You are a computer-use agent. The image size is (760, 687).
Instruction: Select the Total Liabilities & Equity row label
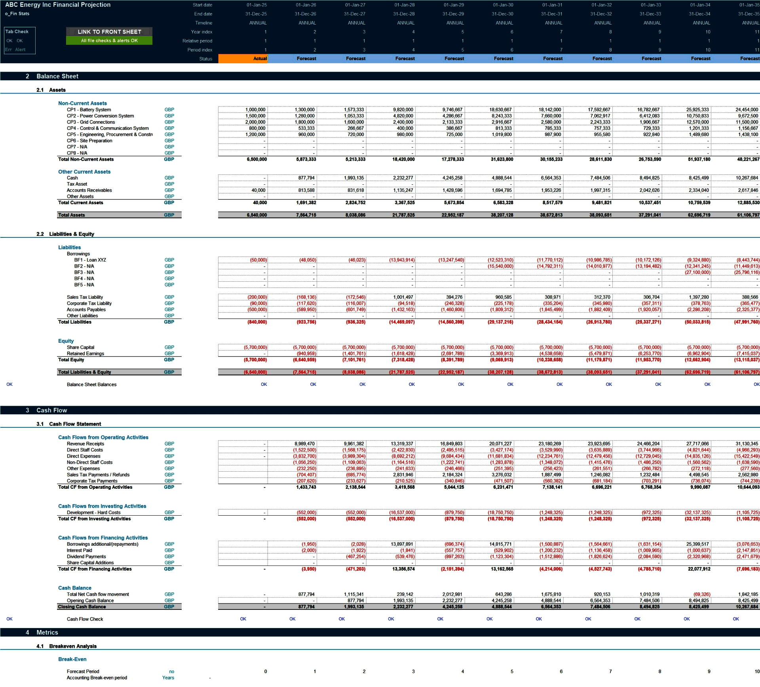tap(85, 372)
